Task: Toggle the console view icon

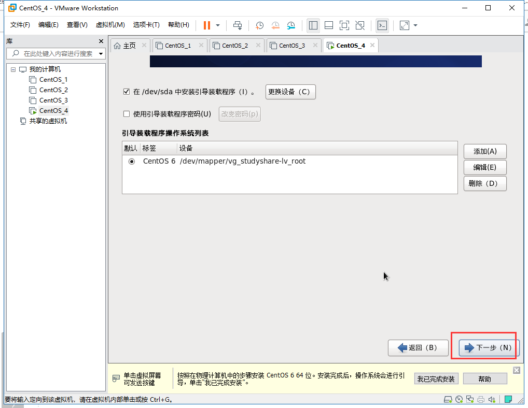Action: (382, 25)
